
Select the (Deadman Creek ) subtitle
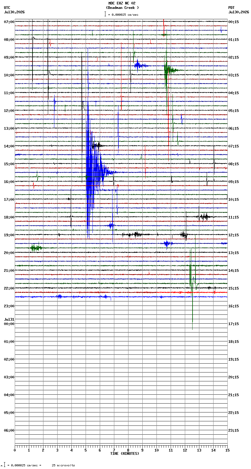point(122,8)
